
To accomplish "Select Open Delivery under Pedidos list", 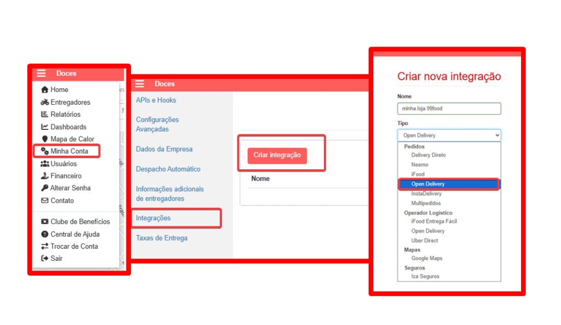I will click(428, 184).
